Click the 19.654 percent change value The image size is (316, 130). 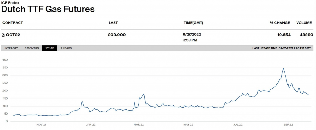[x=284, y=35]
